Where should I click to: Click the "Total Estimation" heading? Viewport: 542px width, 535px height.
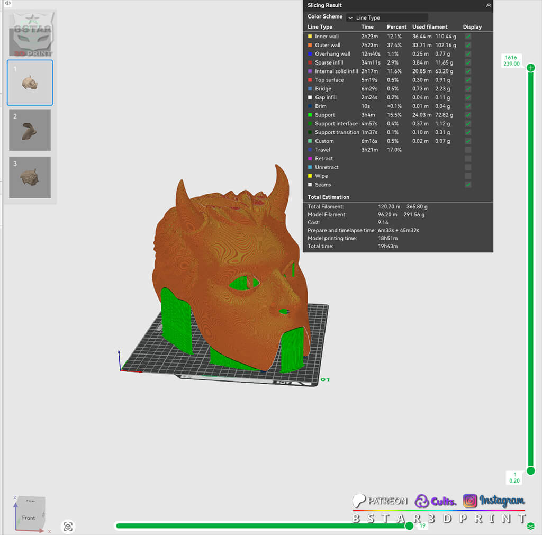tap(328, 197)
